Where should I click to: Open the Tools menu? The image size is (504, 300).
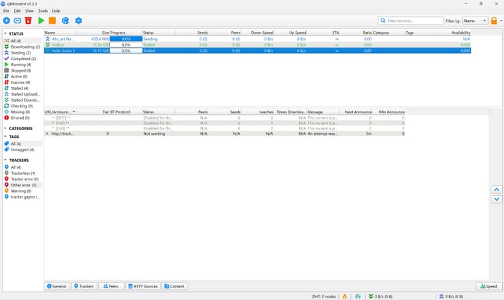coord(42,11)
